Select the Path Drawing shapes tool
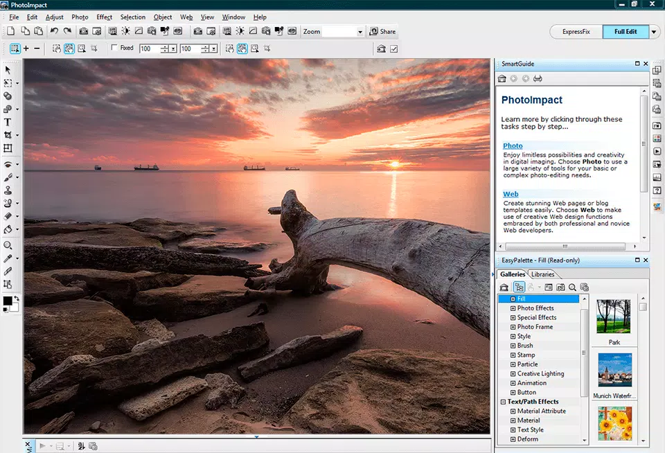 8,109
